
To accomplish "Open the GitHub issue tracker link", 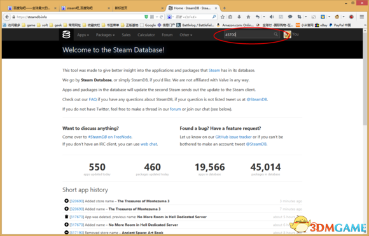I will tap(233, 137).
